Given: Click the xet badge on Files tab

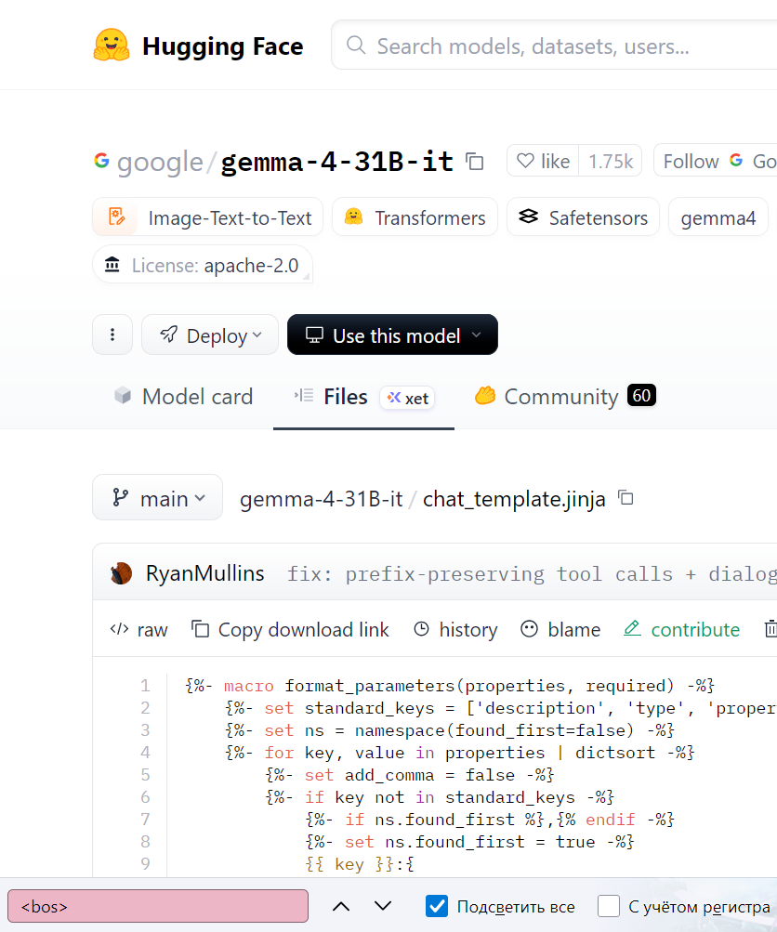Looking at the screenshot, I should pos(407,398).
